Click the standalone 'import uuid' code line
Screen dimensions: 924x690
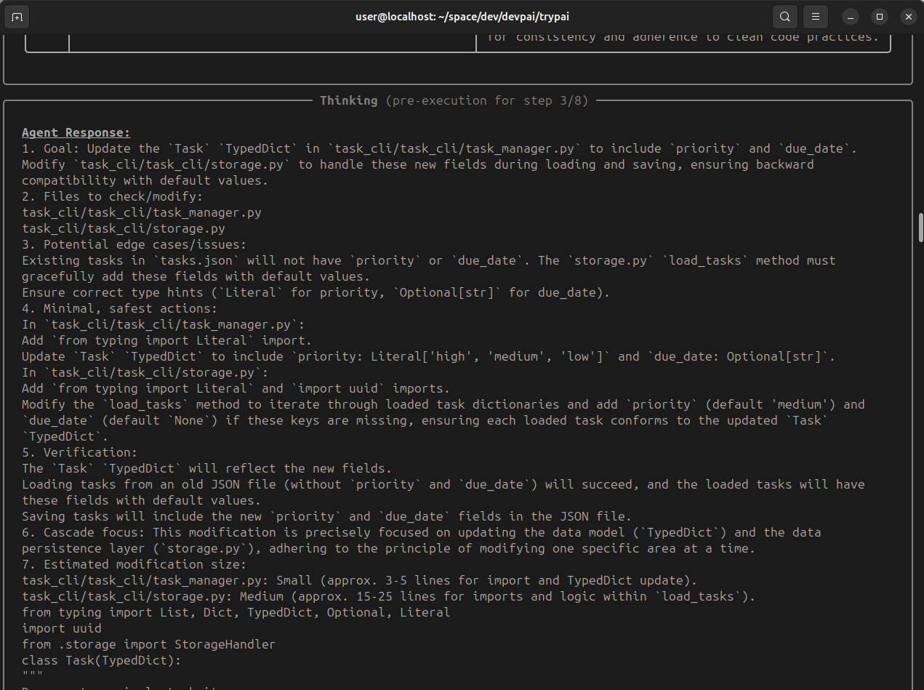pyautogui.click(x=62, y=628)
